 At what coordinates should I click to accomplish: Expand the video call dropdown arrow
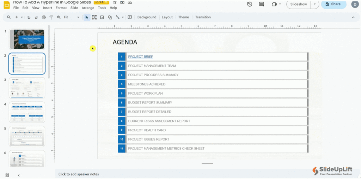[280, 4]
